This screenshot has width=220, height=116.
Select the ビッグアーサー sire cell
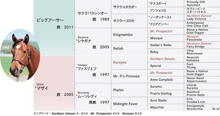pyautogui.click(x=54, y=28)
